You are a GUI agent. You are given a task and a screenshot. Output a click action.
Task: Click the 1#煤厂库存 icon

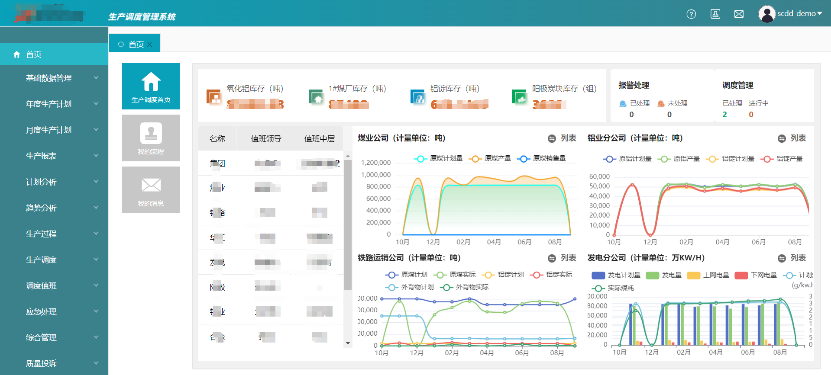pos(316,97)
